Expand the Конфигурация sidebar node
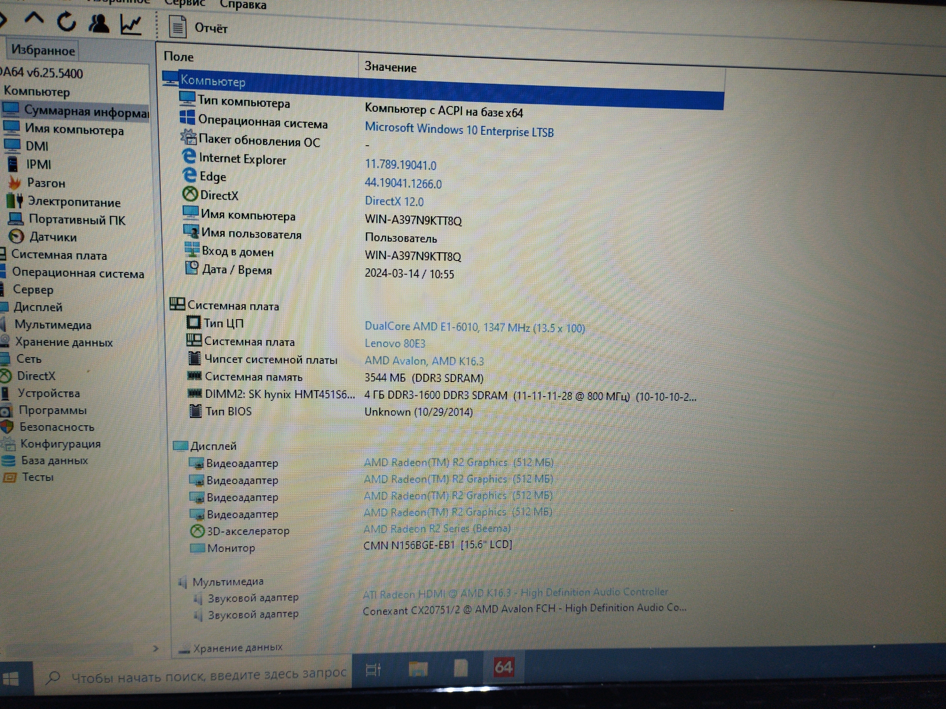This screenshot has height=709, width=946. click(51, 444)
